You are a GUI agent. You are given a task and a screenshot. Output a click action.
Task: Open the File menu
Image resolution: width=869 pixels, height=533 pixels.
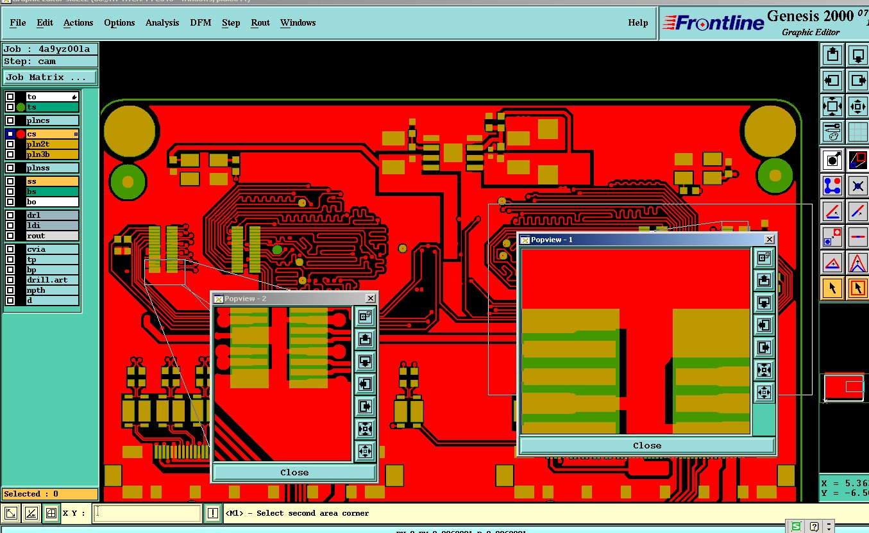(x=18, y=22)
